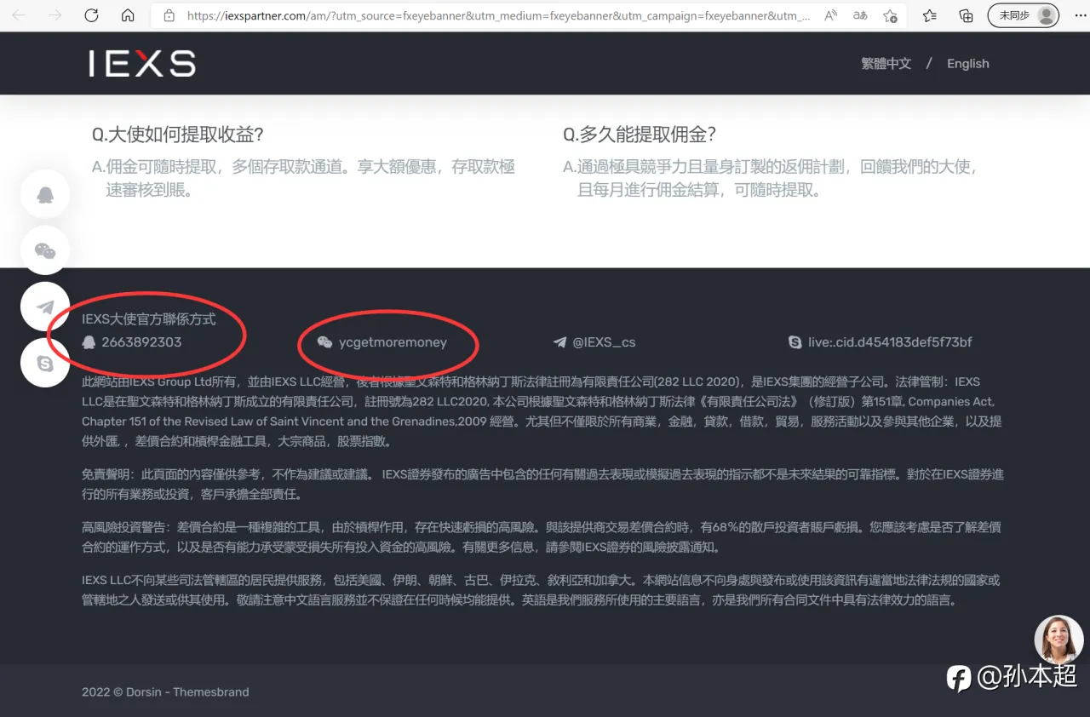Click the 高風險投資警告 paragraph
Image resolution: width=1090 pixels, height=717 pixels.
(x=542, y=536)
